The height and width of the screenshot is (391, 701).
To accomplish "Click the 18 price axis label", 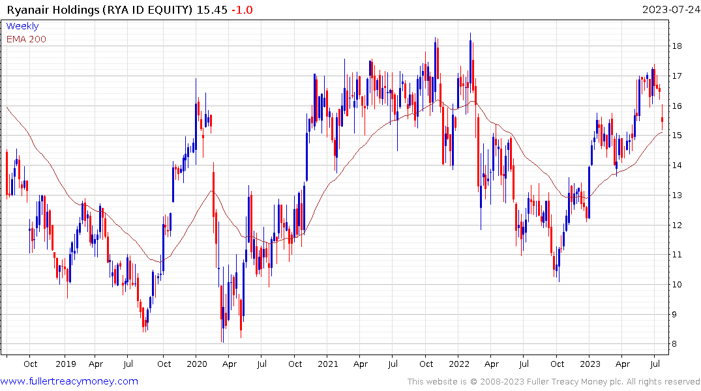I will (677, 46).
